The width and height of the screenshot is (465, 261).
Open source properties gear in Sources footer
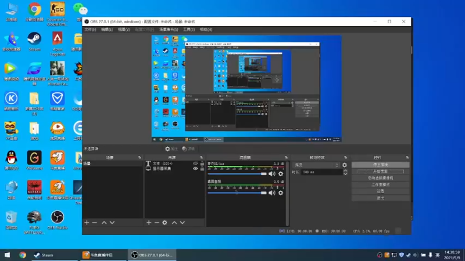pos(164,223)
